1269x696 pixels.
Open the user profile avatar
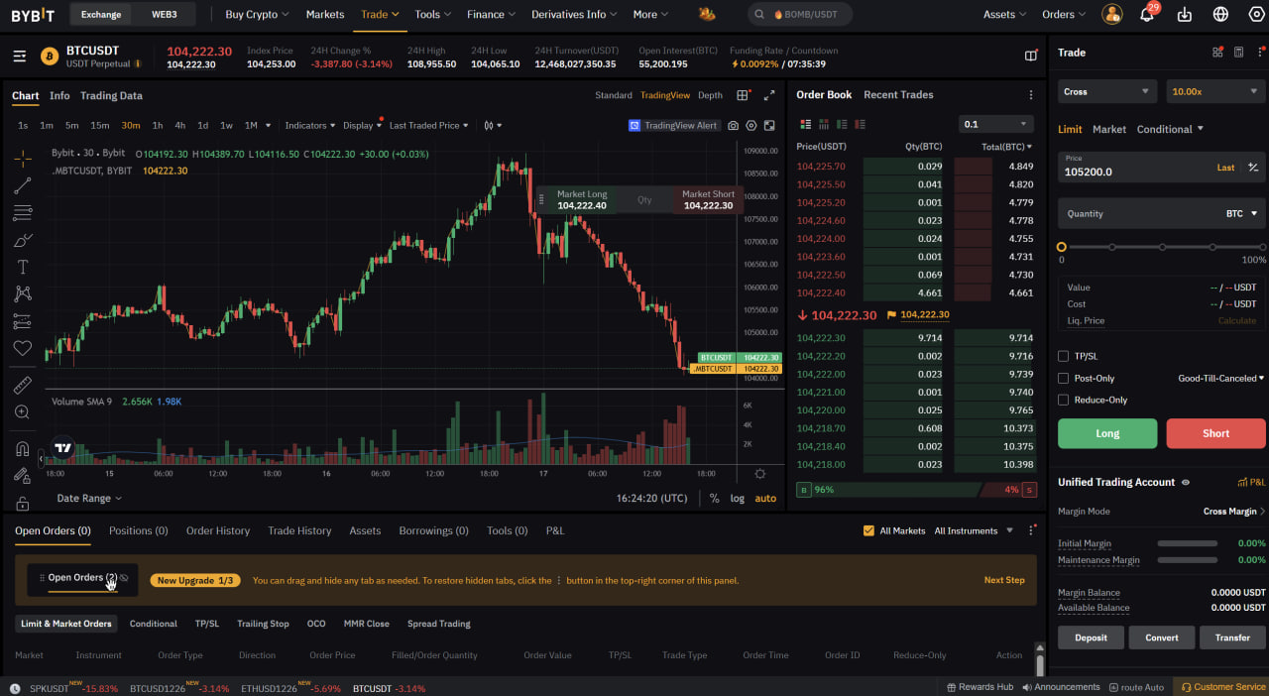tap(1112, 14)
